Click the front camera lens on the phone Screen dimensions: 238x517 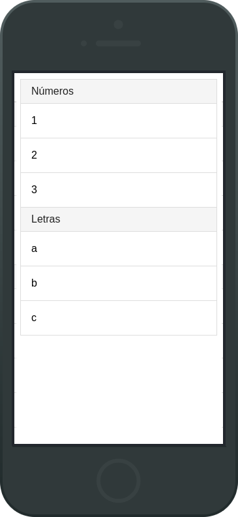pos(118,24)
